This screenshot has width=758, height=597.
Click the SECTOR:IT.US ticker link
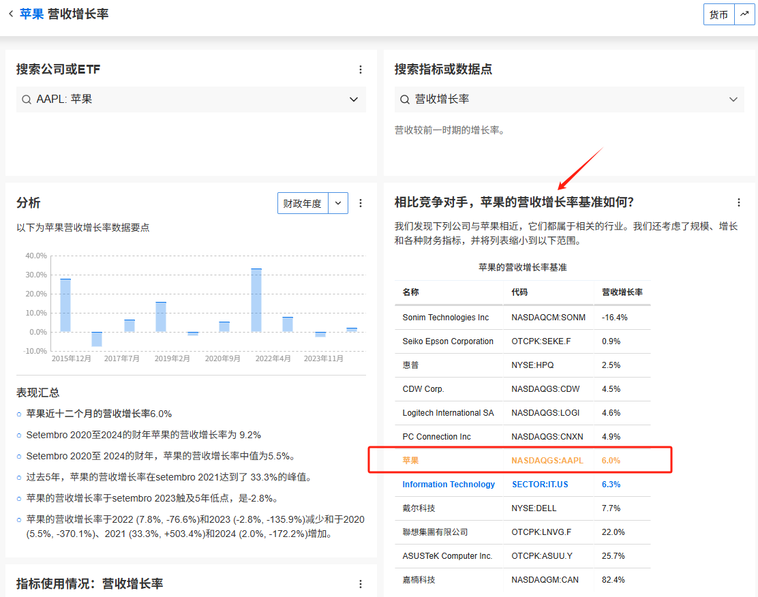[540, 485]
